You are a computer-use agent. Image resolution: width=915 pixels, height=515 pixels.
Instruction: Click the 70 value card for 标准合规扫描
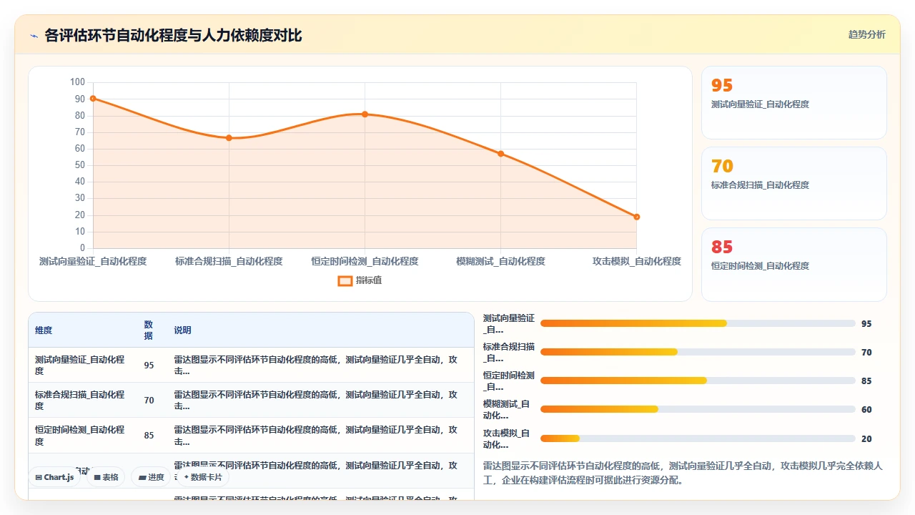[x=794, y=183]
